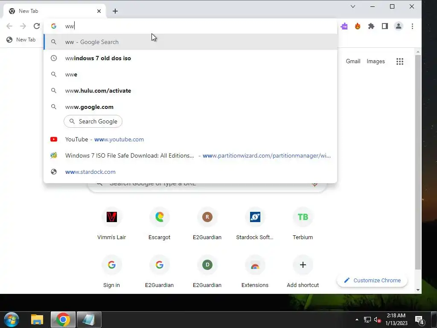Click the Search Google chip
437x328 pixels.
93,121
